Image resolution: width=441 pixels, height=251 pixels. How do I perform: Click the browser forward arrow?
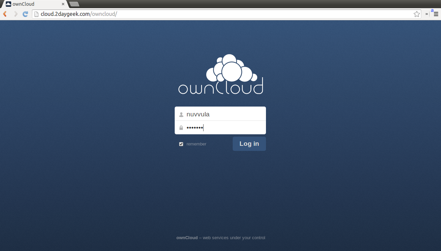[15, 14]
